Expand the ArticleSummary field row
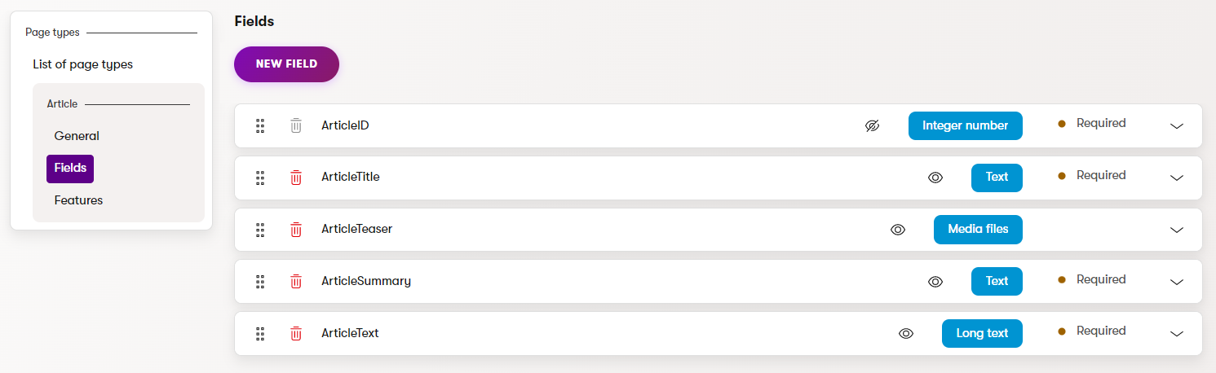Image resolution: width=1216 pixels, height=373 pixels. click(1176, 282)
